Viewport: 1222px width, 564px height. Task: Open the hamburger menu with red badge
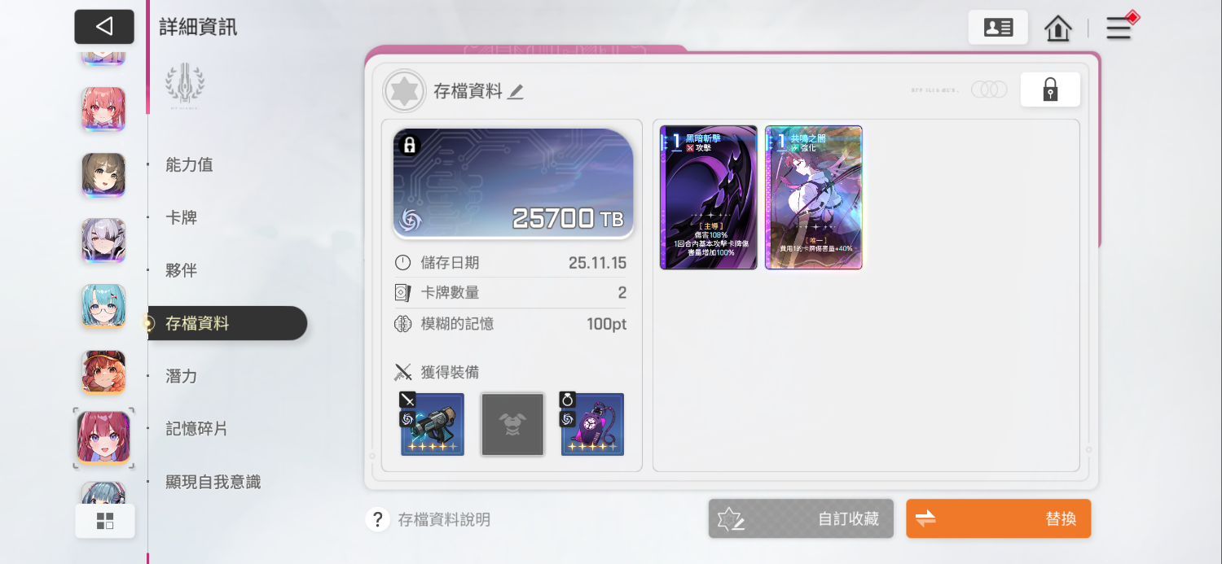[x=1119, y=28]
